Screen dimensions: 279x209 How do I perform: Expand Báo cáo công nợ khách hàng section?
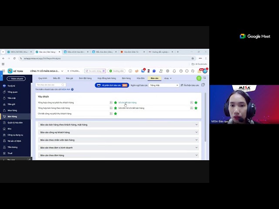(x=118, y=132)
